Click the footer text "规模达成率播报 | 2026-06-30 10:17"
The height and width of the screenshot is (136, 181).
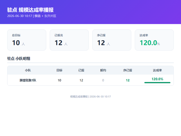tap(90, 96)
